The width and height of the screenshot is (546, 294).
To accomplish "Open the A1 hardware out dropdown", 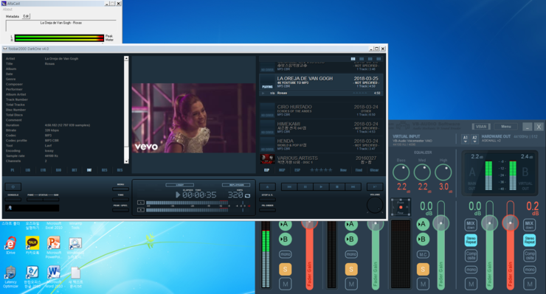I will click(x=466, y=139).
